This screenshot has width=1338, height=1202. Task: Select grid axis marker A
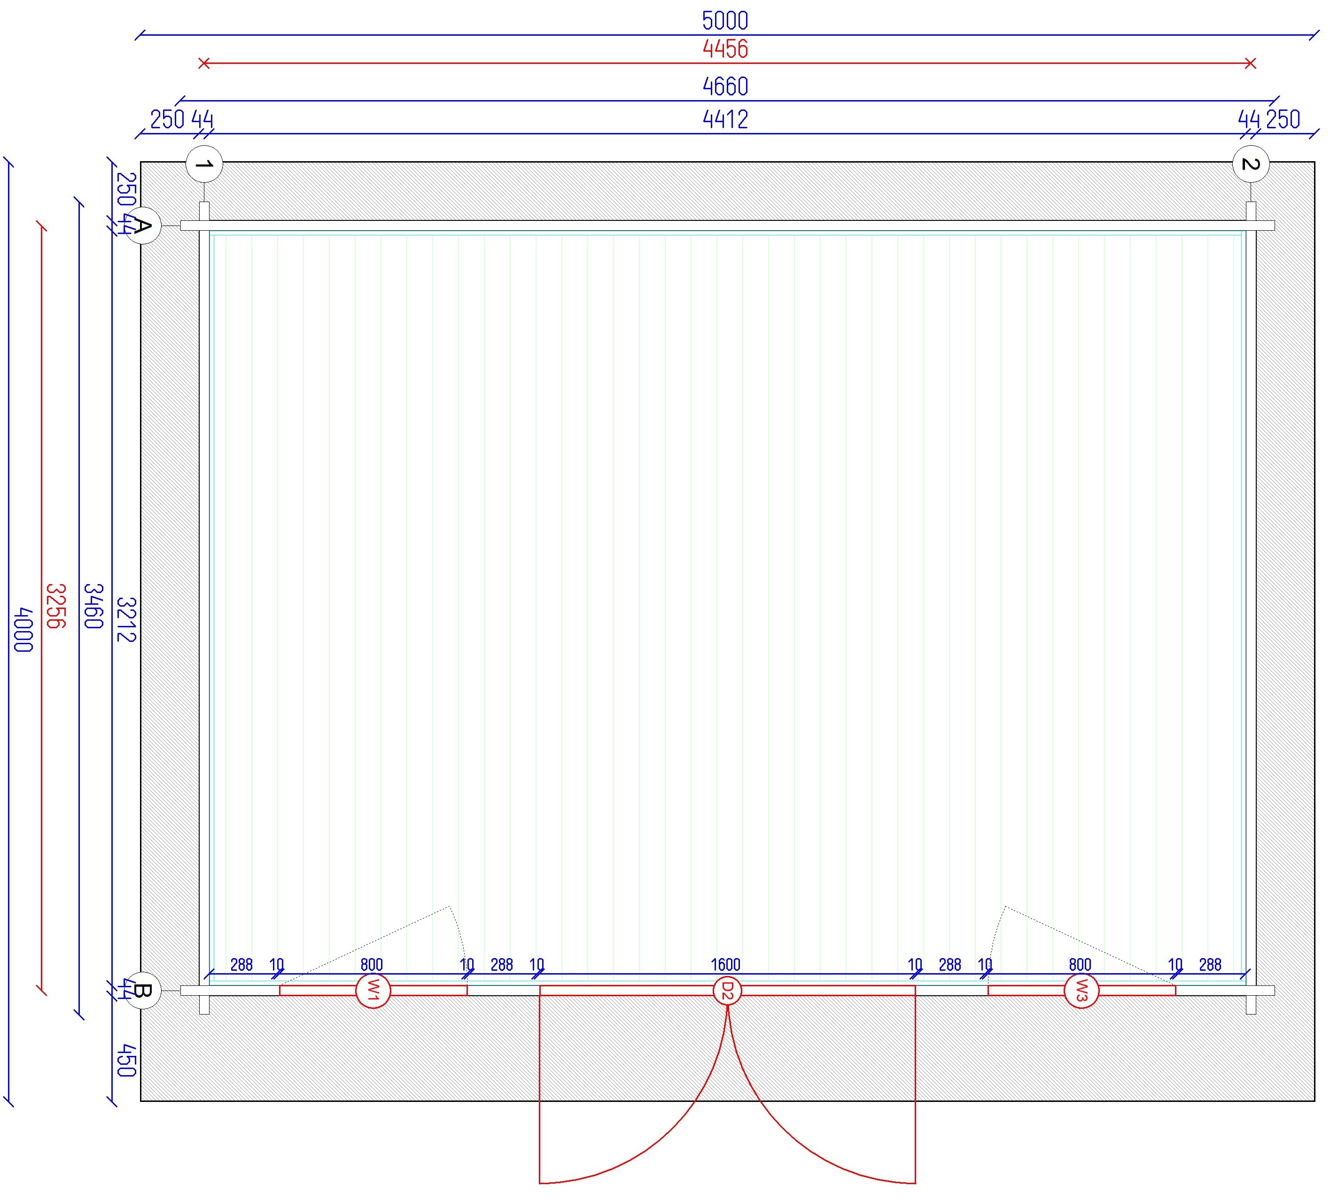[x=143, y=226]
